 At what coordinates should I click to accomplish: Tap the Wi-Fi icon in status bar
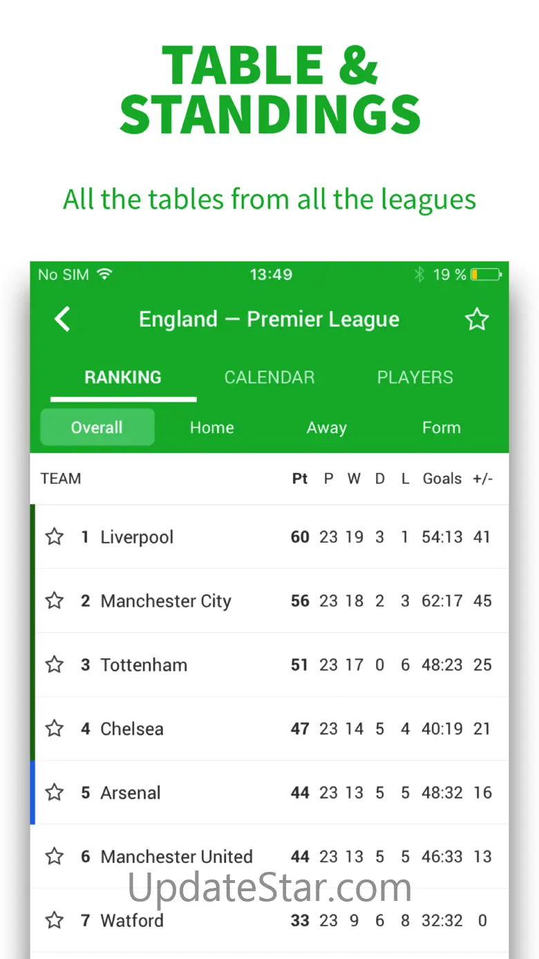point(104,274)
